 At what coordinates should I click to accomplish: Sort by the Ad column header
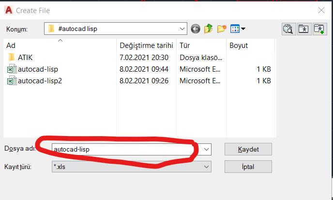click(x=60, y=45)
